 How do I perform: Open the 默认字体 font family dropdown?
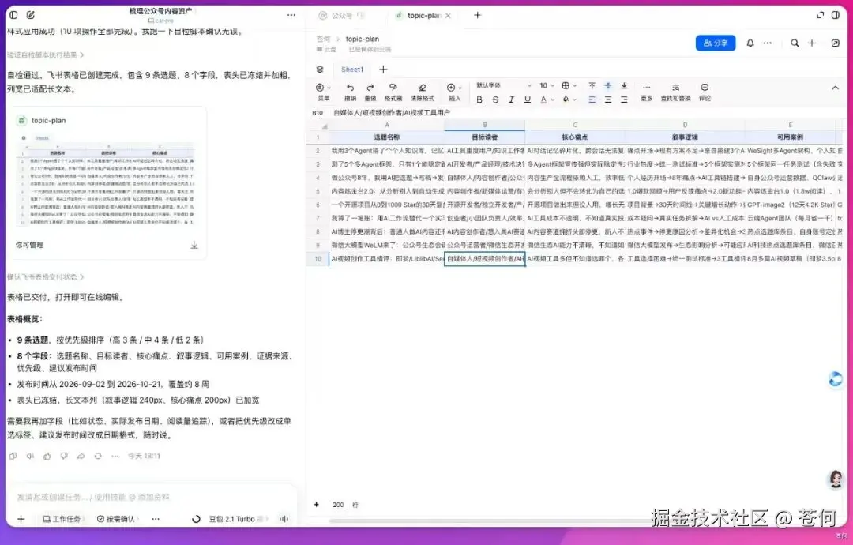coord(504,86)
